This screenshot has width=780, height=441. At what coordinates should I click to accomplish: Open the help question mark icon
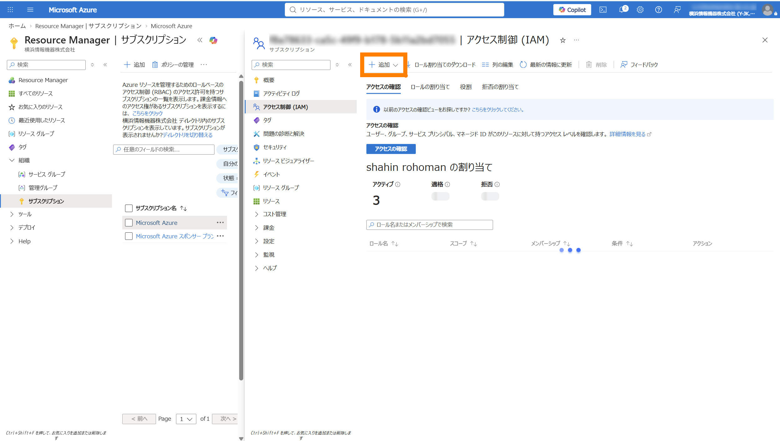pos(658,10)
